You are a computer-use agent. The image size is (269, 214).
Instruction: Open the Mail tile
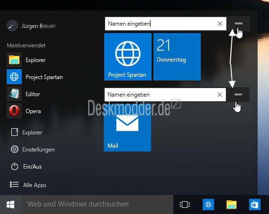tap(127, 128)
